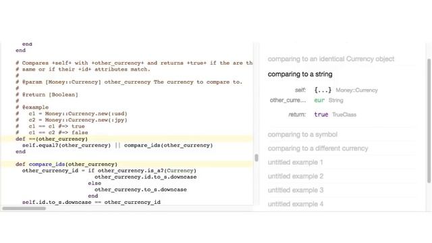This screenshot has width=432, height=243.
Task: Click the 'true' return value
Action: click(x=321, y=115)
